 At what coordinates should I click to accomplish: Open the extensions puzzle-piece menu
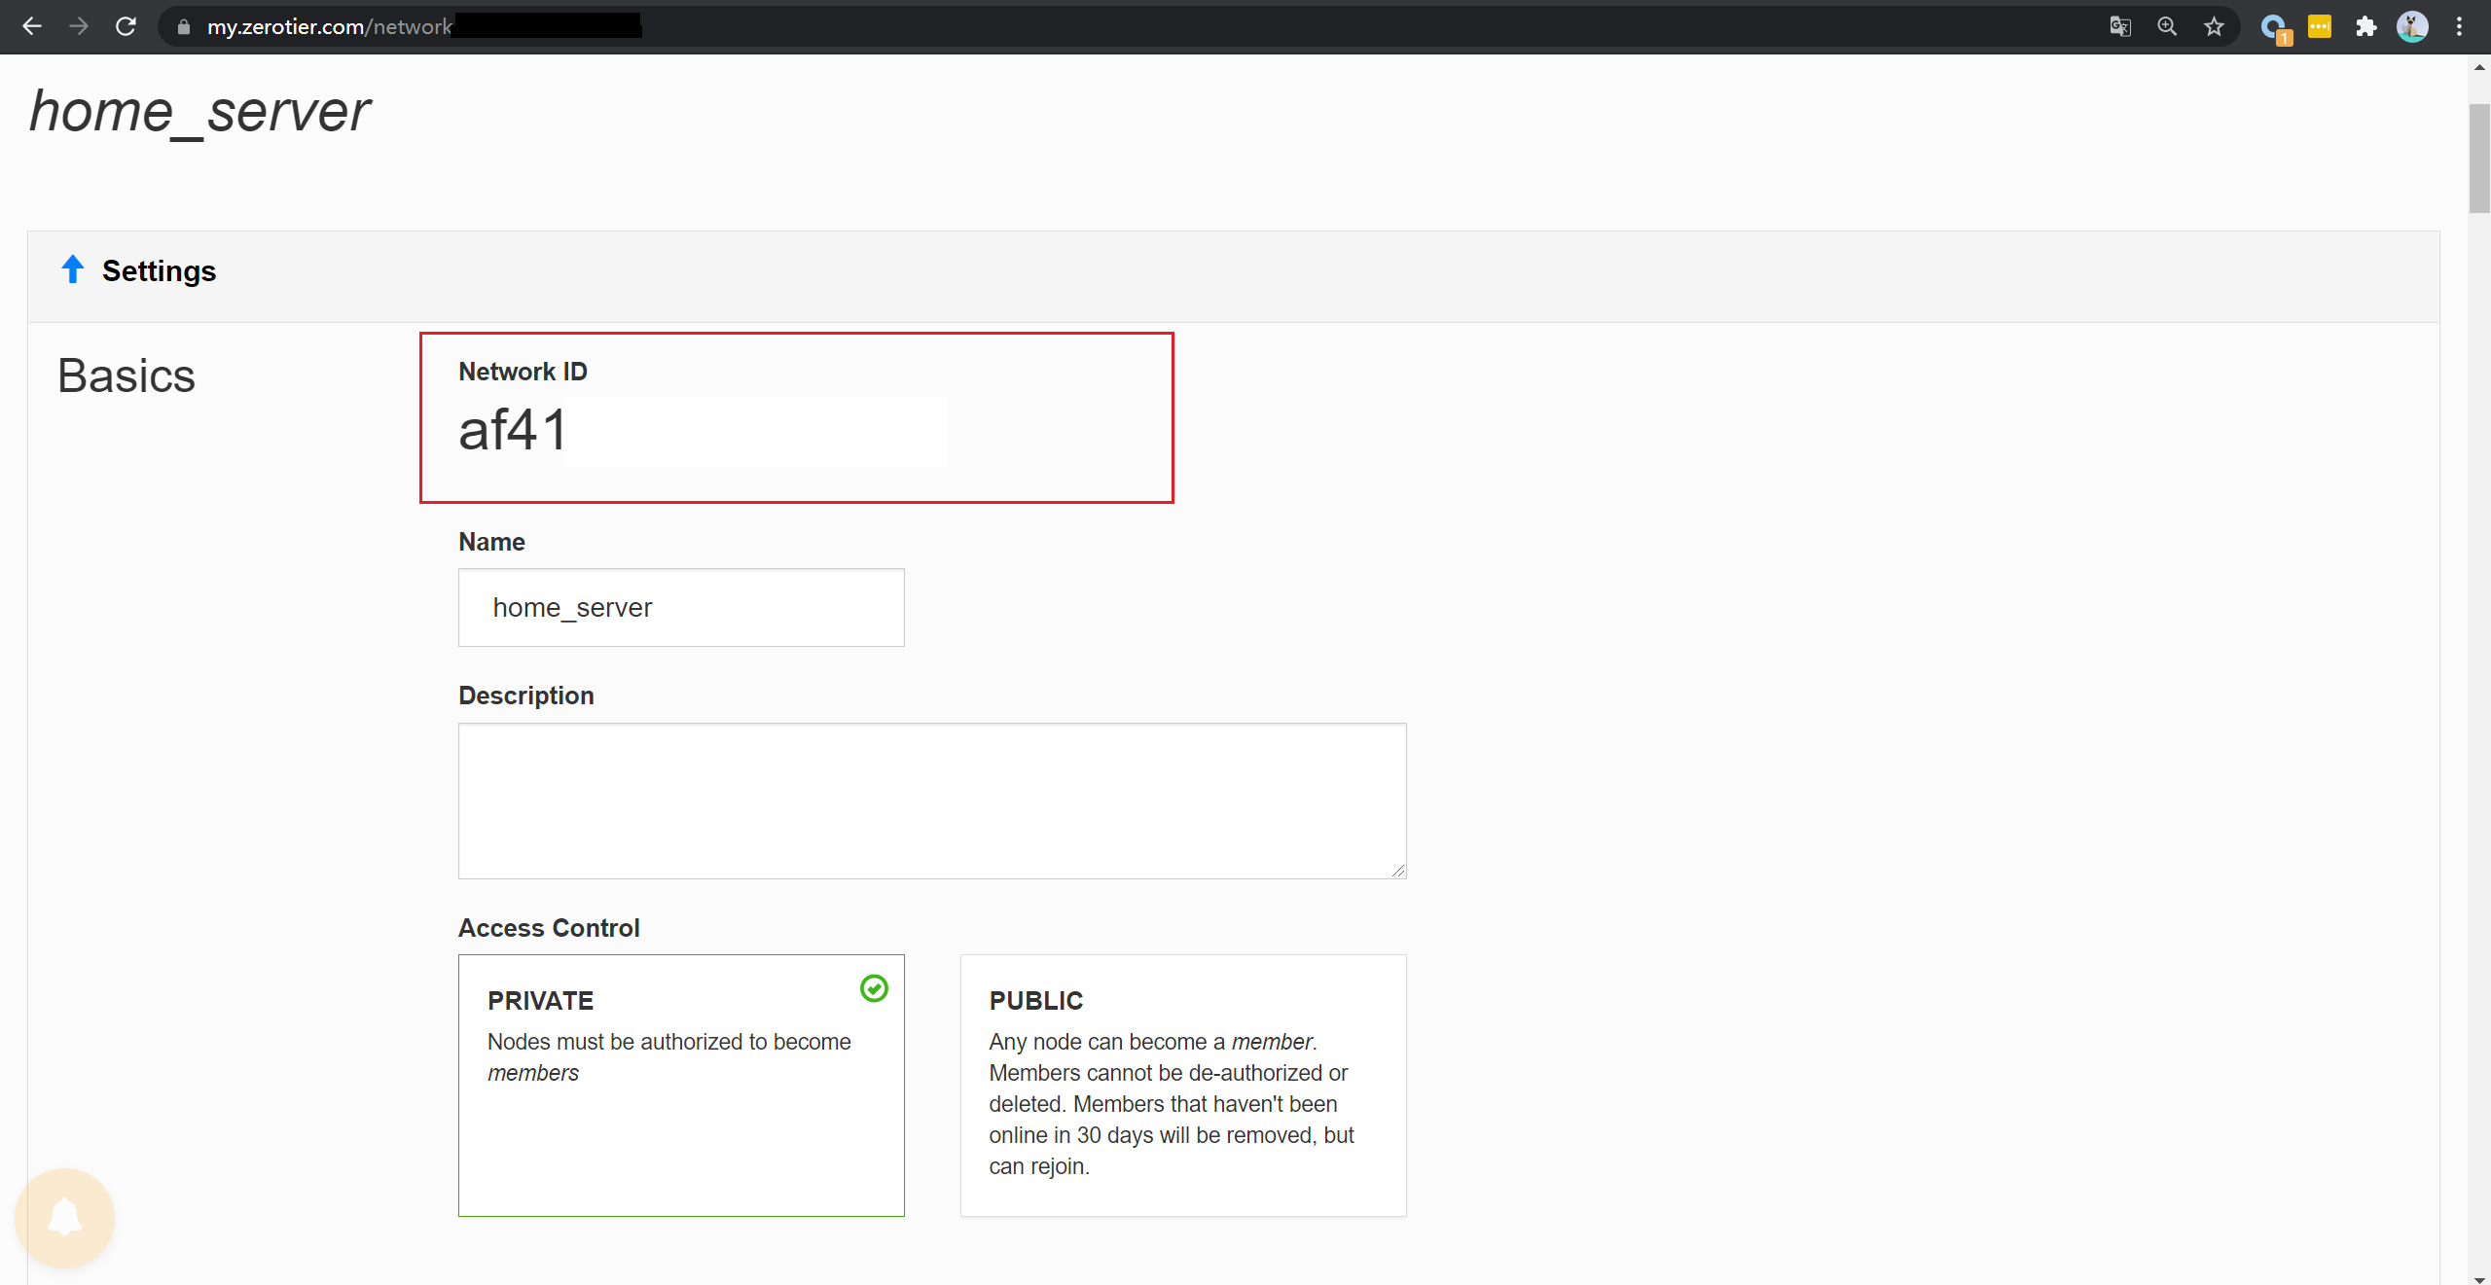(2366, 26)
